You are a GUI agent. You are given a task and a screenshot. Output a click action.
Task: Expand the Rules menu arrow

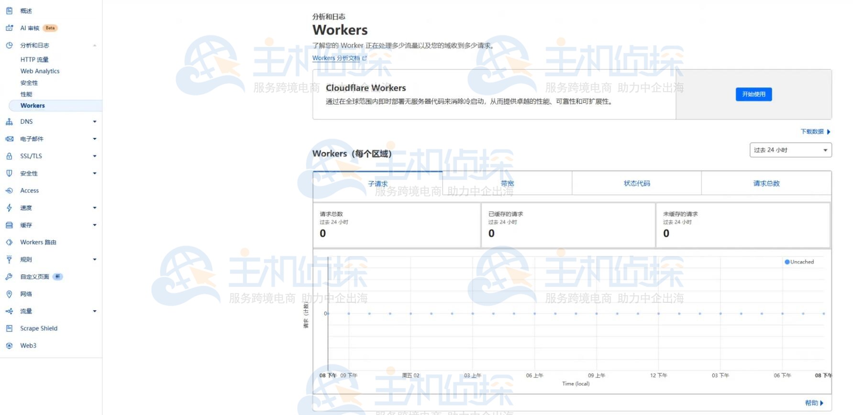[95, 259]
